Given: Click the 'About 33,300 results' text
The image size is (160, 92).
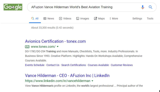Looking at the screenshot, I should [x=52, y=28].
